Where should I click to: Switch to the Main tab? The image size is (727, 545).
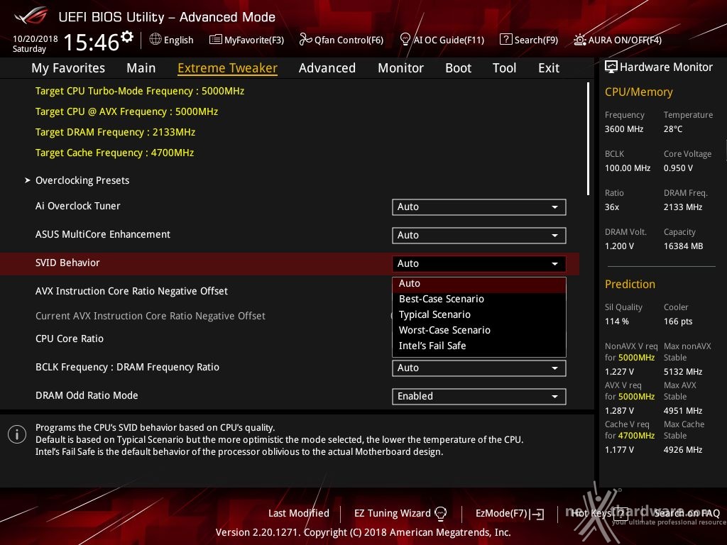(x=141, y=68)
